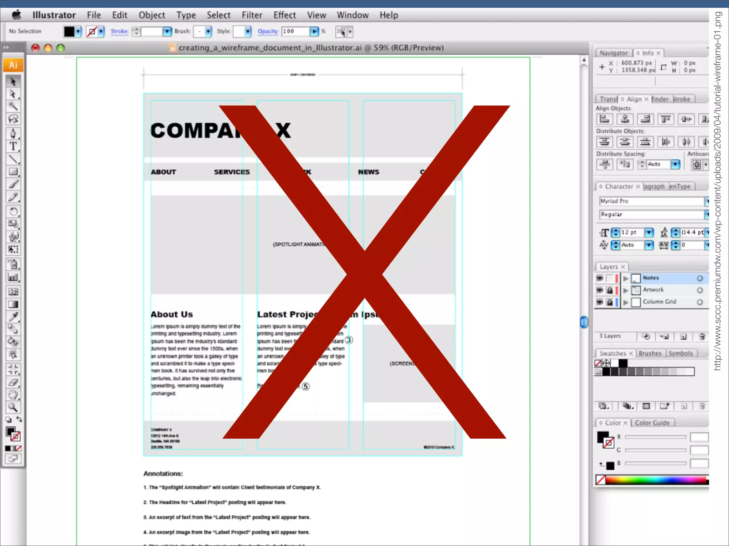
Task: Switch to the Color Guide tab
Action: [x=652, y=423]
